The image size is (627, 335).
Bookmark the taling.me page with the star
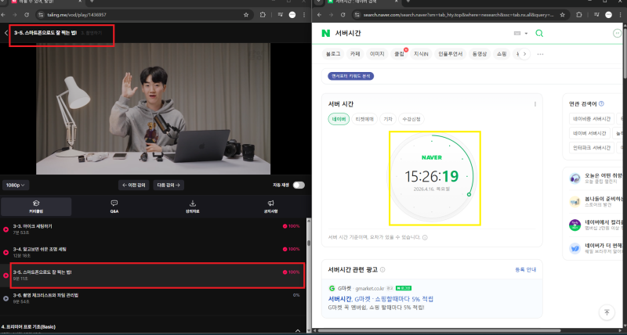coord(246,15)
